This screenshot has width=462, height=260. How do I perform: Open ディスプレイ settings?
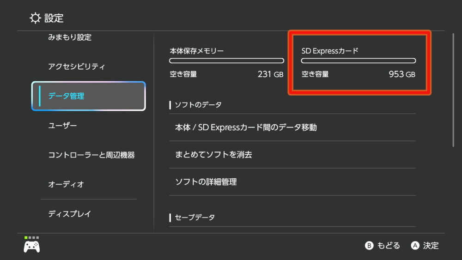70,214
